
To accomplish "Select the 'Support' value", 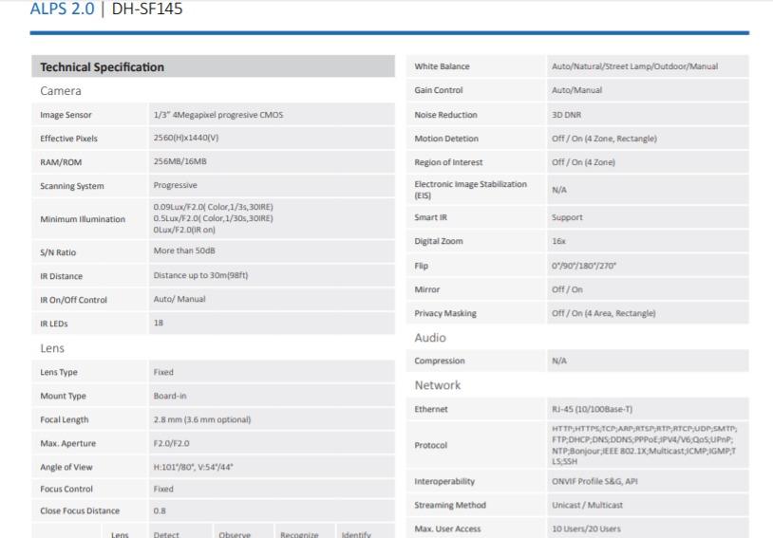I will tap(568, 217).
